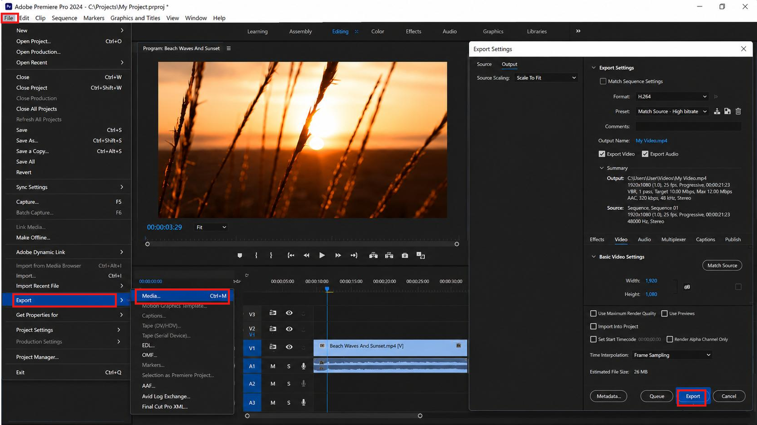
Task: Step back one frame in Program monitor
Action: point(306,255)
